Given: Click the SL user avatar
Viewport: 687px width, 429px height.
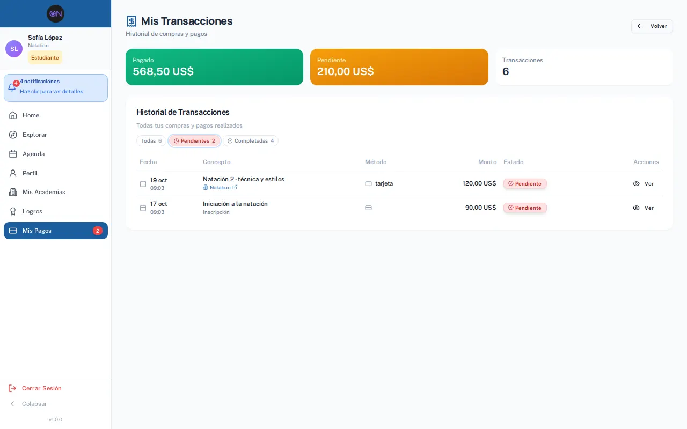Looking at the screenshot, I should point(14,49).
